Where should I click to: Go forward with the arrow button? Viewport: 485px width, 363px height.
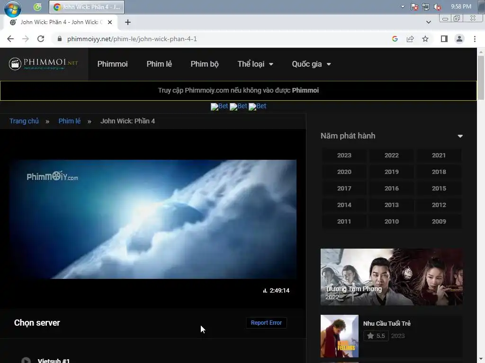(x=26, y=39)
